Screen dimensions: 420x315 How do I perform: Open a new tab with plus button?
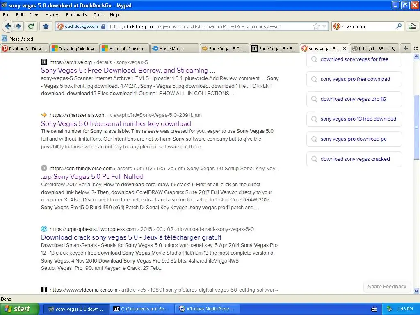click(406, 48)
